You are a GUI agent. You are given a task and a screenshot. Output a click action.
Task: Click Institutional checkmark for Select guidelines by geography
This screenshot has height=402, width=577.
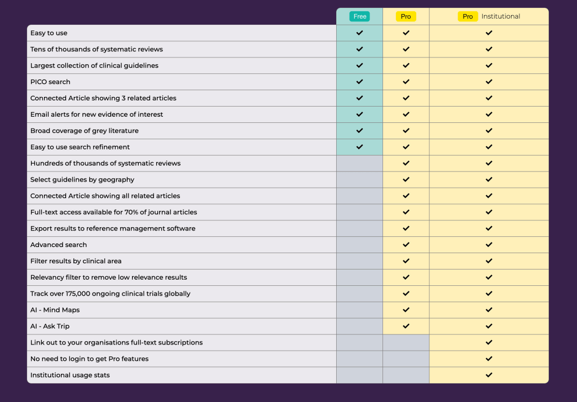(489, 179)
